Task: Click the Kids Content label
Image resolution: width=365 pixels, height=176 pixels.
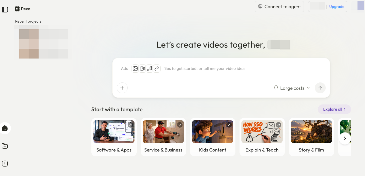Action: (x=213, y=150)
